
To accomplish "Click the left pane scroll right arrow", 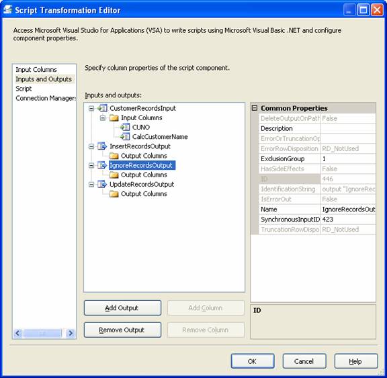I will click(x=71, y=333).
